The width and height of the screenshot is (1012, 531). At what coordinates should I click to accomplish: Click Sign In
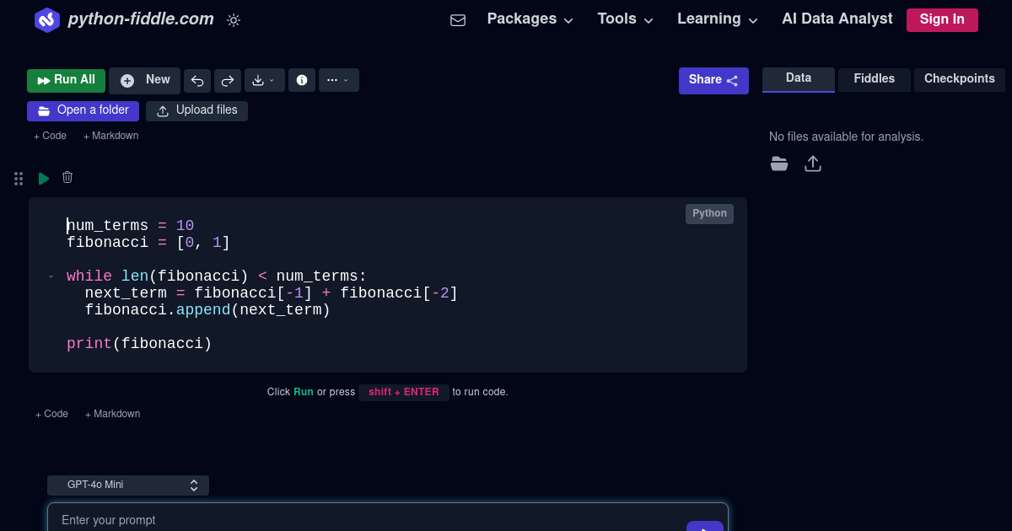[942, 19]
